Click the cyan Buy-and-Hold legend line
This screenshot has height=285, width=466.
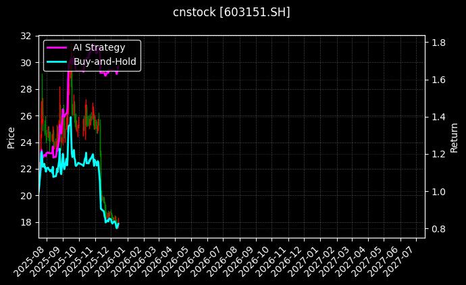coord(57,61)
